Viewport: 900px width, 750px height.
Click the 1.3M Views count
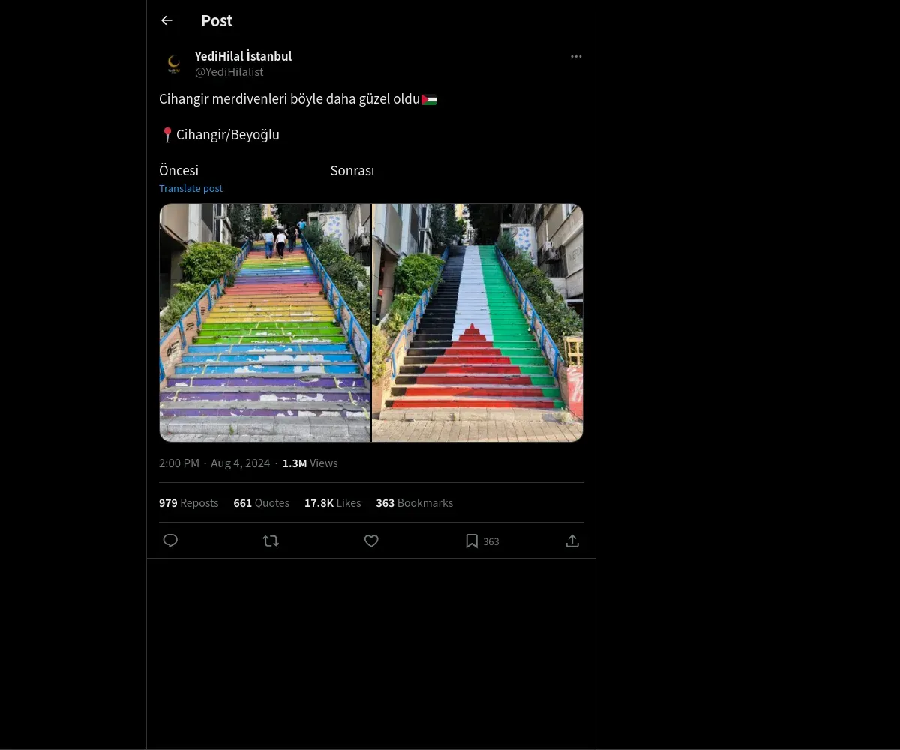tap(310, 463)
